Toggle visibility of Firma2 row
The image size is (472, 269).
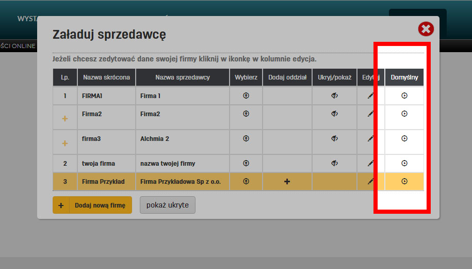click(334, 114)
